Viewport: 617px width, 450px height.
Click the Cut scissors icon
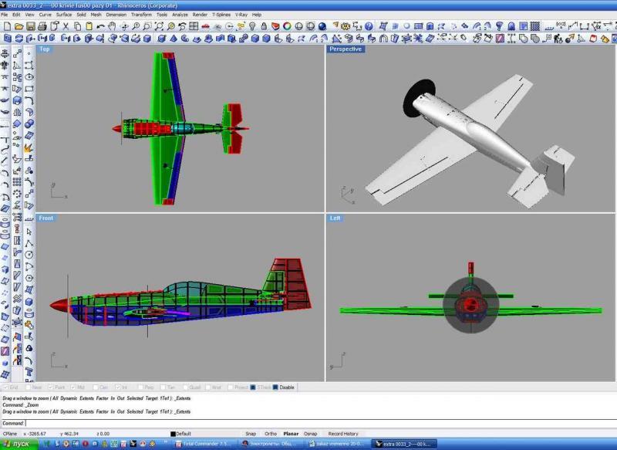66,25
